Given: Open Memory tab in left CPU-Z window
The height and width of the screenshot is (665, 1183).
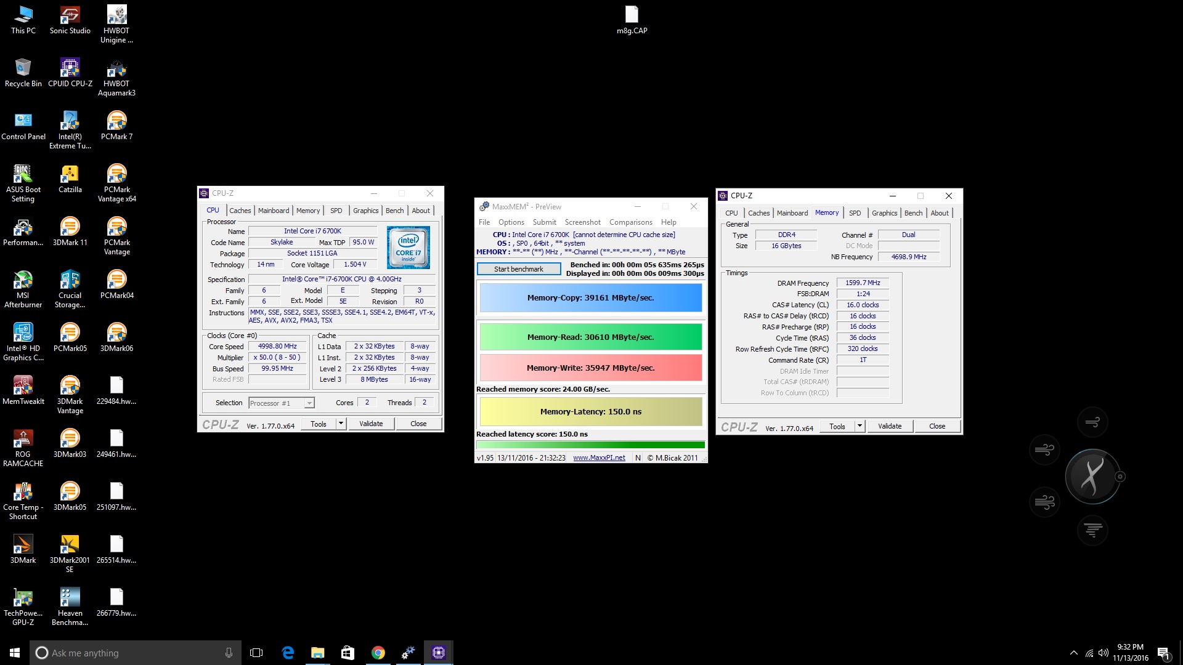Looking at the screenshot, I should 308,211.
